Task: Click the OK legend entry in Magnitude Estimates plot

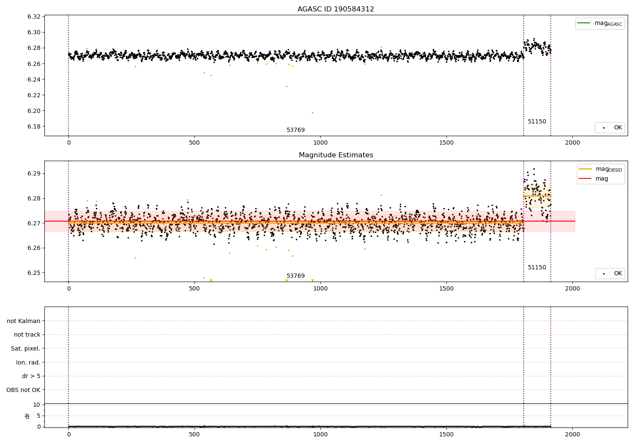Action: click(x=610, y=274)
